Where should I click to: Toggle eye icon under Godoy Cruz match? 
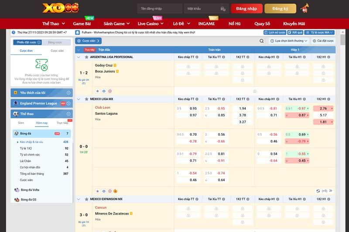[104, 91]
